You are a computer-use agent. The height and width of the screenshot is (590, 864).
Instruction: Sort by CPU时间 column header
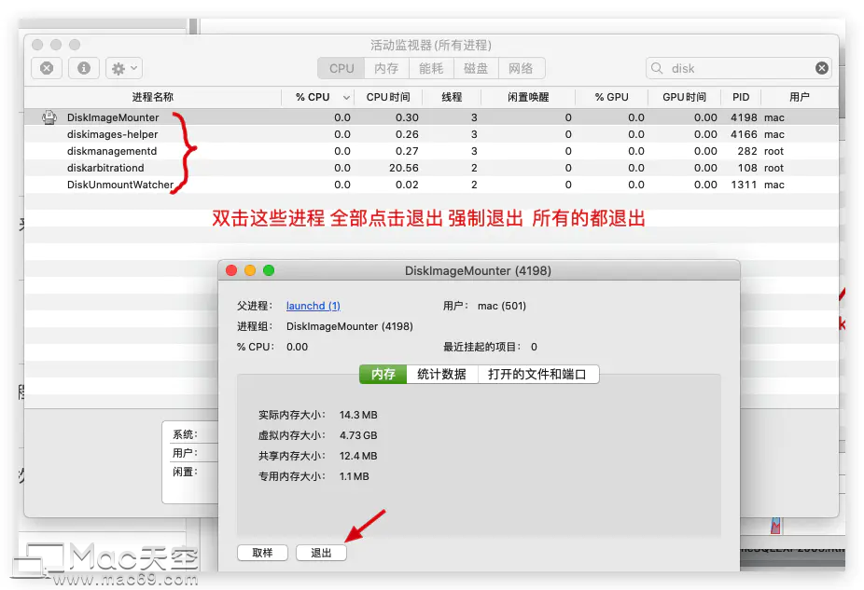388,97
